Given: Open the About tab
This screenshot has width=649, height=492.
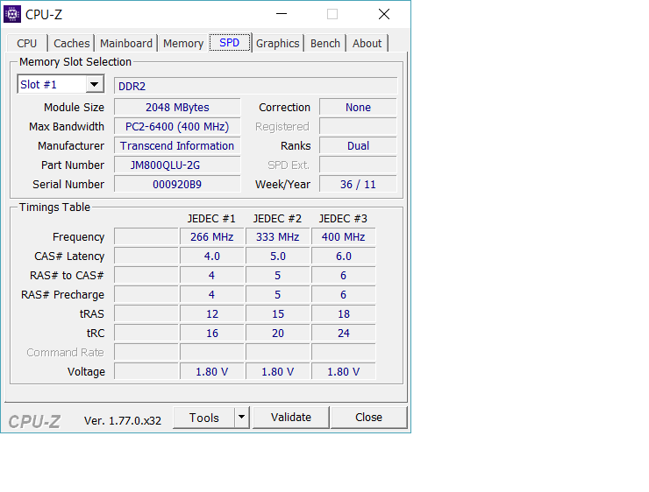Looking at the screenshot, I should click(x=367, y=44).
